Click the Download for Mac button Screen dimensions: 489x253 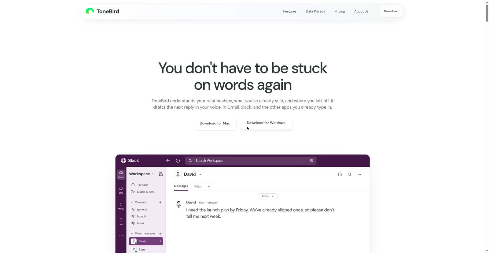tap(215, 123)
